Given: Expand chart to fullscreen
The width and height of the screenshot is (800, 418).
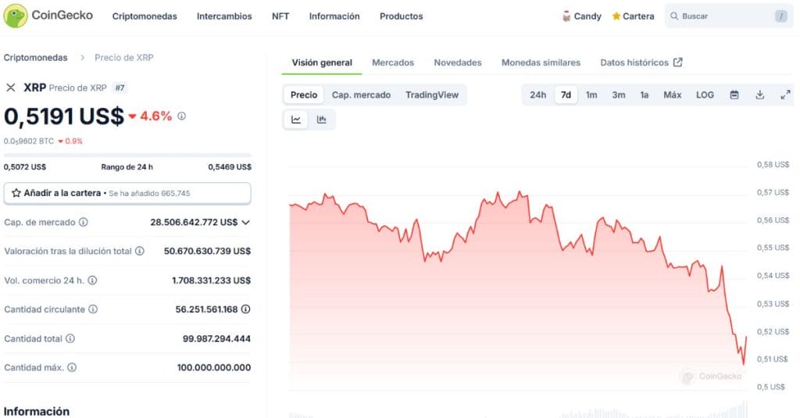Looking at the screenshot, I should point(785,95).
